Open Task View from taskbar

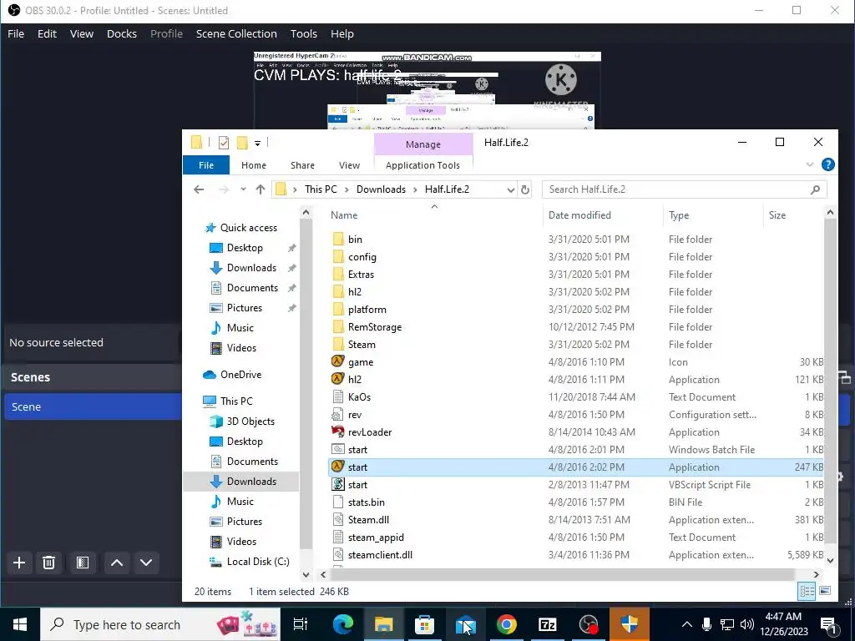coord(301,624)
